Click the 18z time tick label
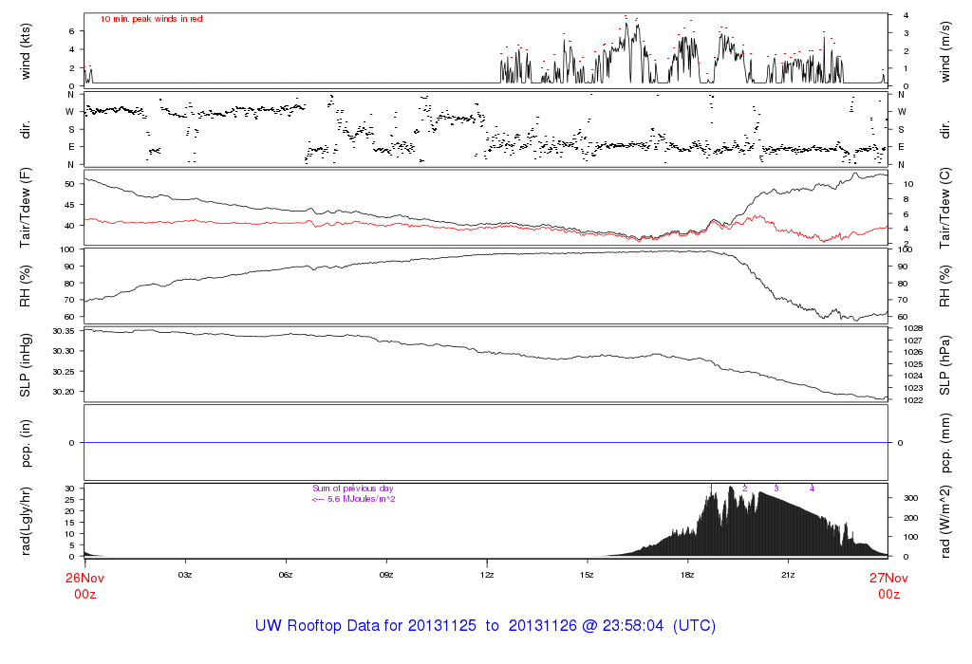 point(687,575)
